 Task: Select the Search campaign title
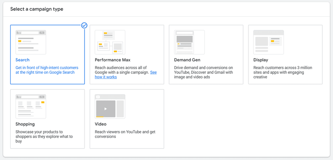[x=23, y=60]
